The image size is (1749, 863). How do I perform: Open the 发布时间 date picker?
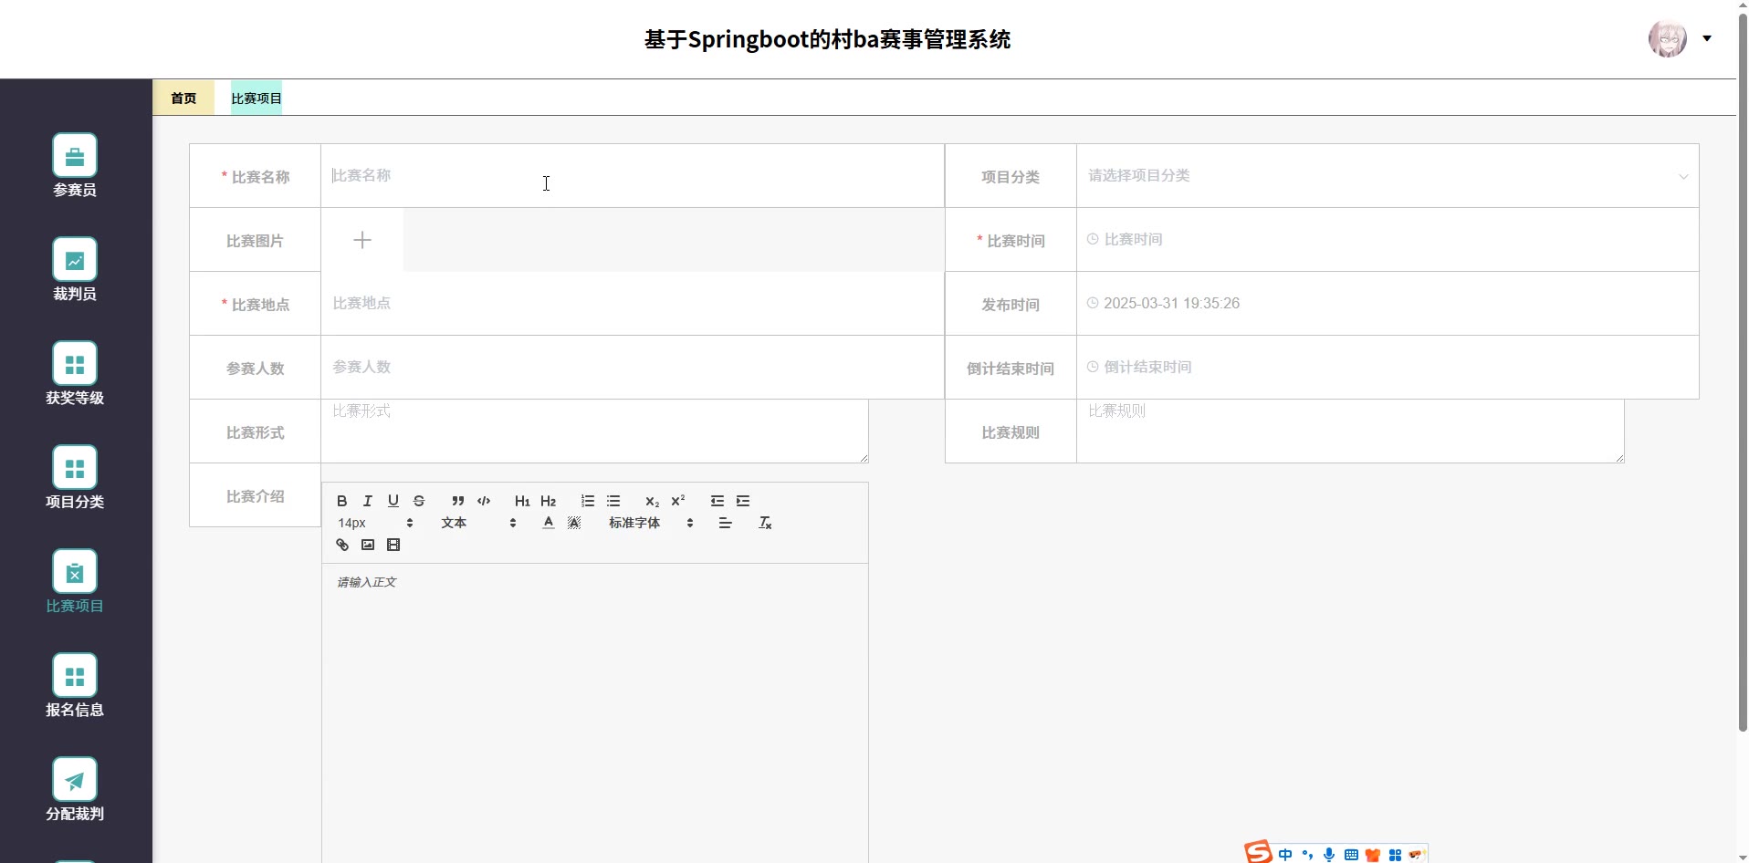click(1388, 303)
